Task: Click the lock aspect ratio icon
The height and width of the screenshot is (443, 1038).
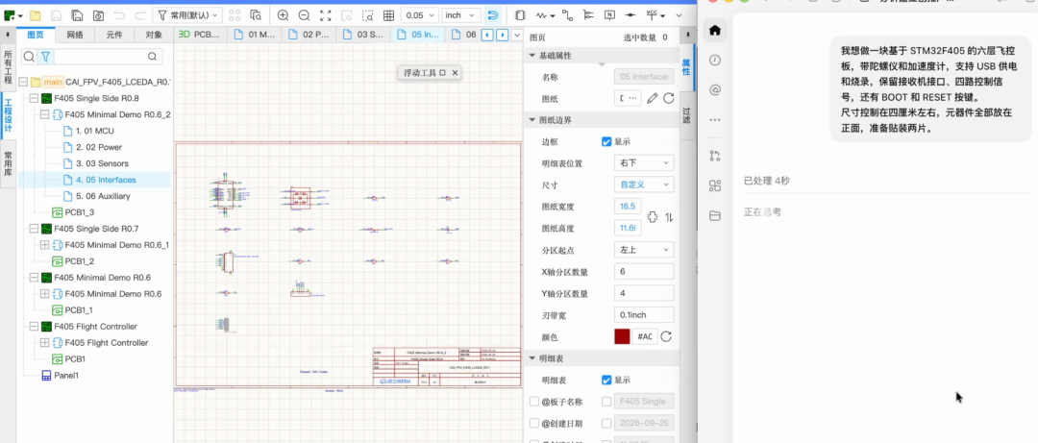Action: 652,217
